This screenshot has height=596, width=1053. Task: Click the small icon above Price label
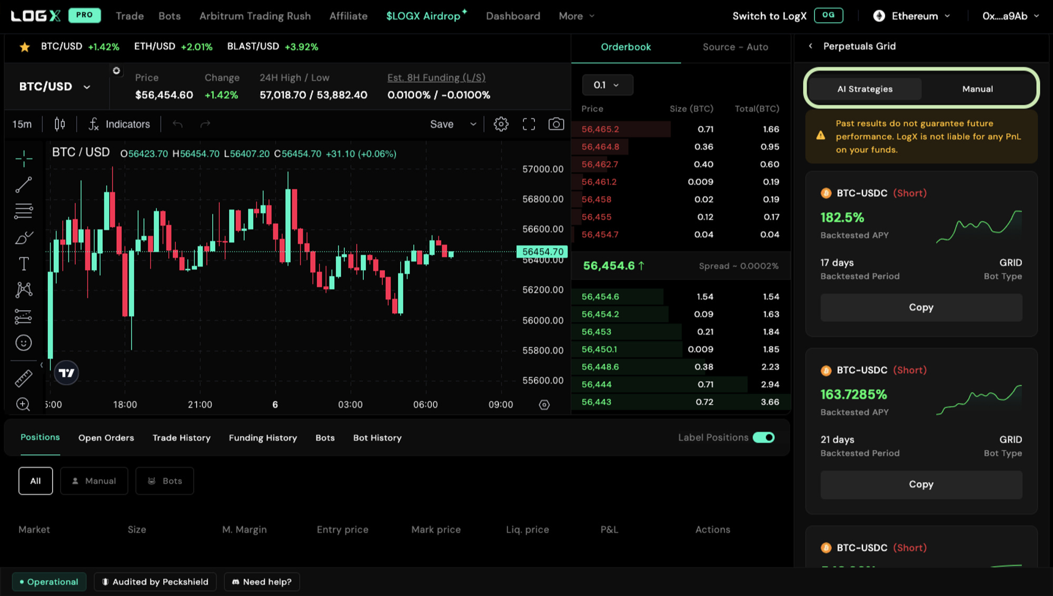[116, 71]
